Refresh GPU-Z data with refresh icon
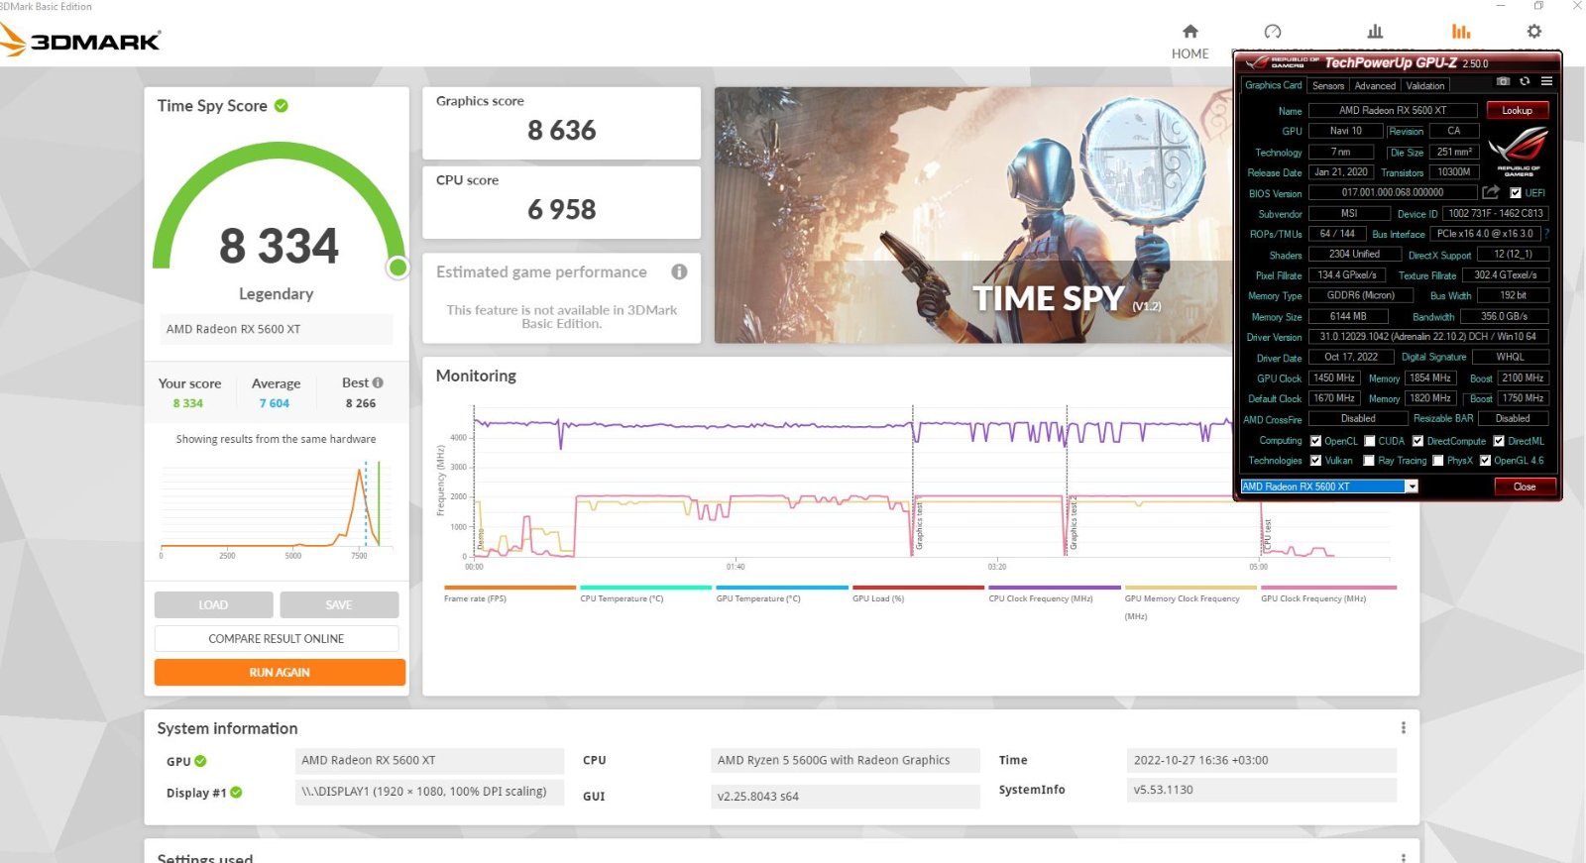Screen dimensions: 1586x863 (1525, 81)
